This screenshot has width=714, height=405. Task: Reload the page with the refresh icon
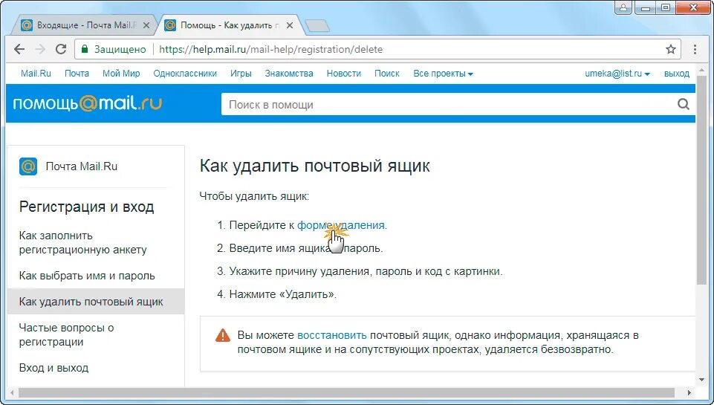(x=61, y=49)
